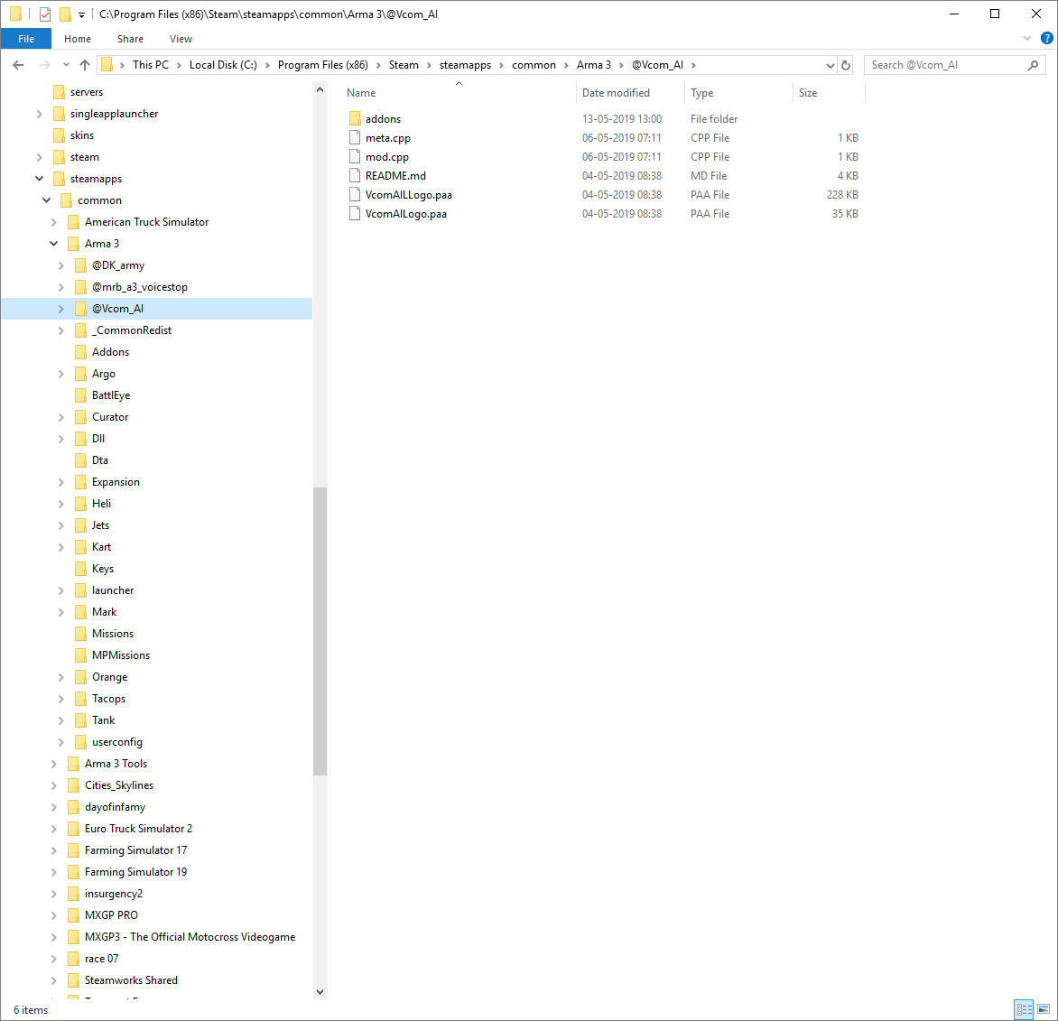
Task: Click the mod.cpp file icon
Action: 355,156
